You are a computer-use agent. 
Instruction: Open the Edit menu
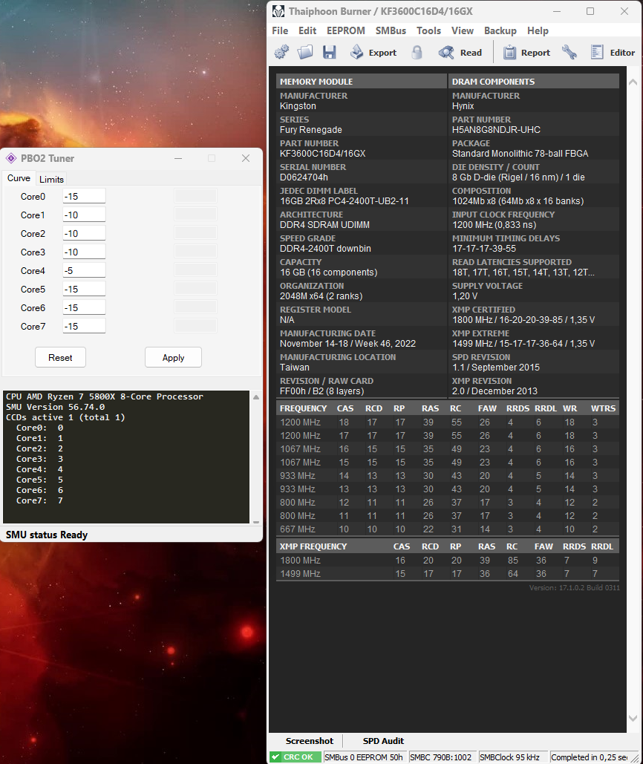point(307,30)
